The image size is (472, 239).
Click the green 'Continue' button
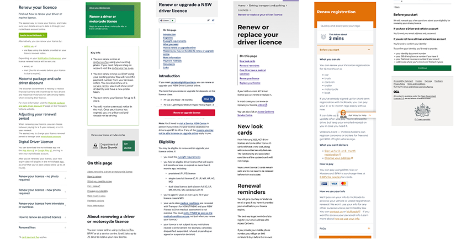point(422,68)
